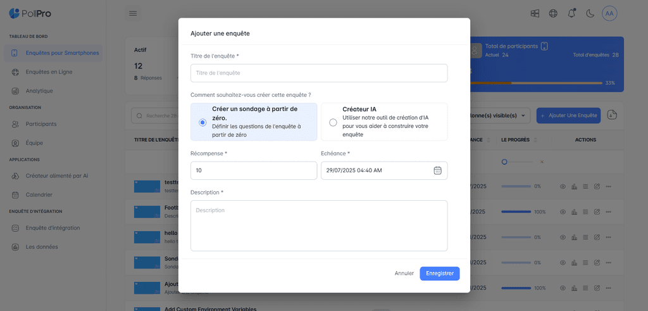Edit the Footb survey with pencil icon
This screenshot has width=648, height=311.
pyautogui.click(x=597, y=212)
